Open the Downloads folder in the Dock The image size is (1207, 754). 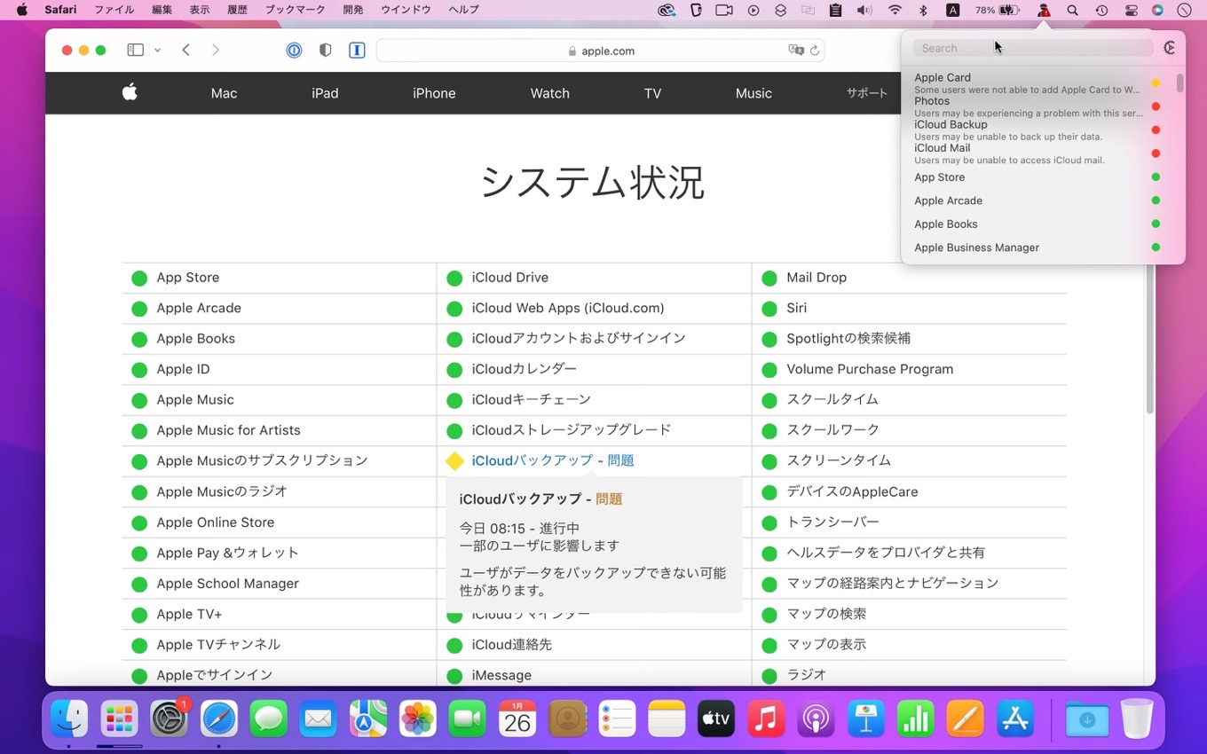pyautogui.click(x=1087, y=719)
